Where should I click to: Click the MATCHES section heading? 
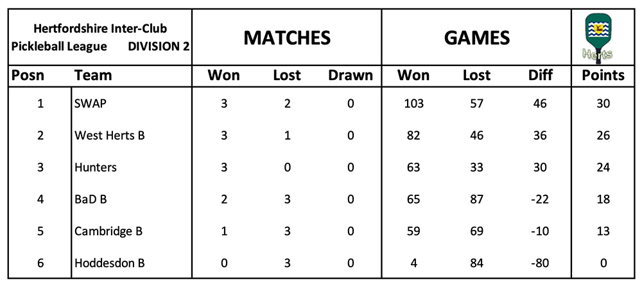(x=286, y=38)
